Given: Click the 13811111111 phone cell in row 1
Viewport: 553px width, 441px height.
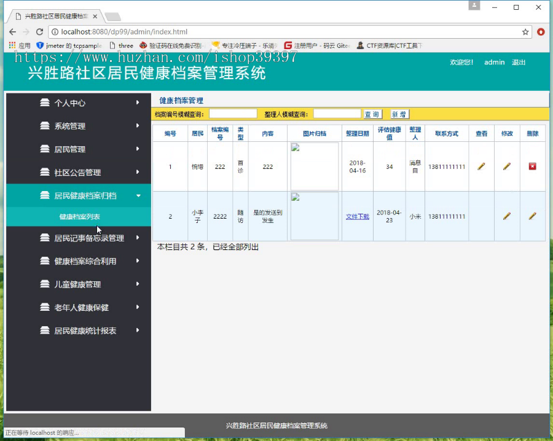Looking at the screenshot, I should click(x=447, y=166).
